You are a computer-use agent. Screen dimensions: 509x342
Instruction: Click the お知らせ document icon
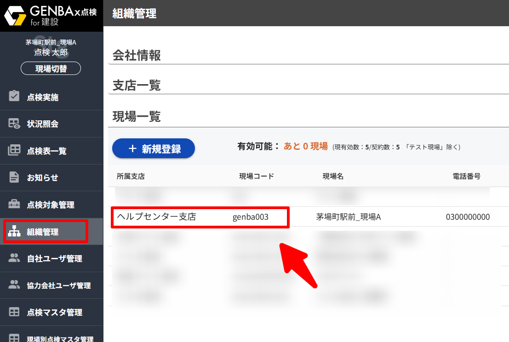[14, 177]
